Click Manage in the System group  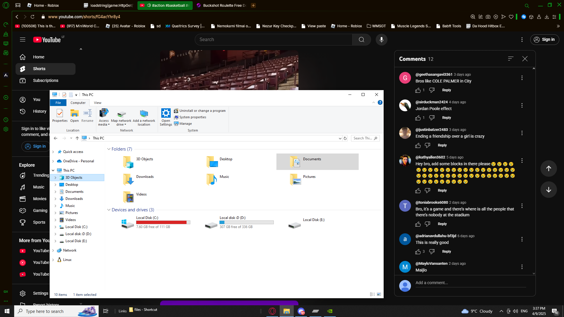coord(183,124)
